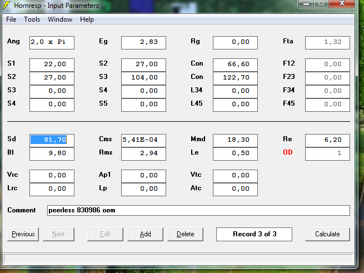Screen dimensions: 364x273
Task: Click the Eg input field 2,83
Action: pyautogui.click(x=143, y=42)
